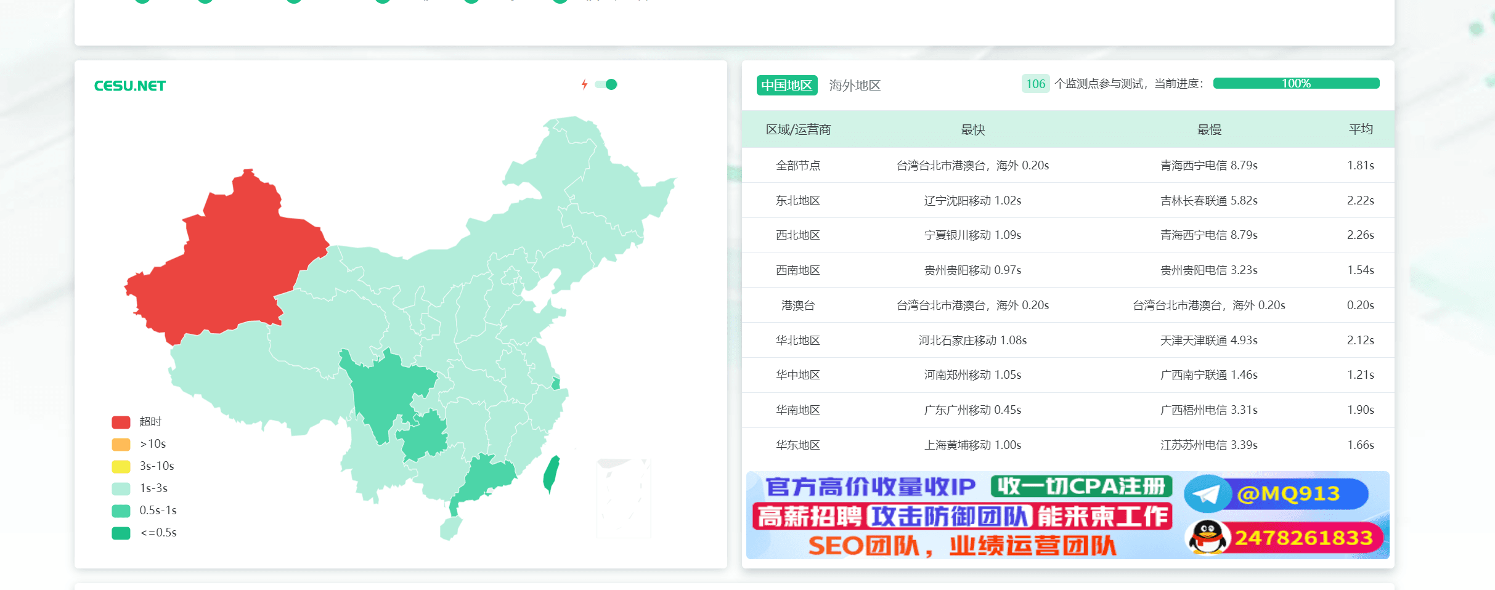Viewport: 1495px width, 590px height.
Task: Click the Telegram paper plane icon
Action: 1206,493
